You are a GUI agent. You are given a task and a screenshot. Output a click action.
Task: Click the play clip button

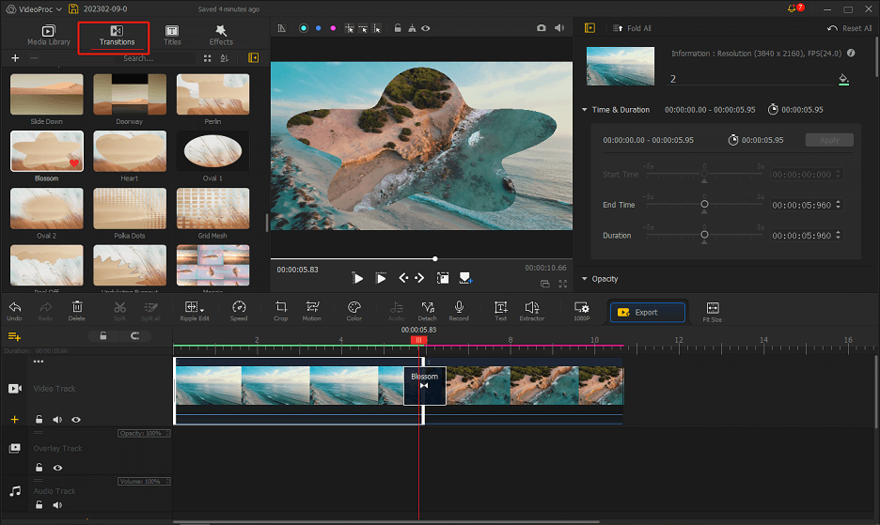381,278
